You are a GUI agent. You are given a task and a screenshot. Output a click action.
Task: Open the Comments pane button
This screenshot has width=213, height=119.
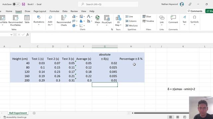[195, 11]
